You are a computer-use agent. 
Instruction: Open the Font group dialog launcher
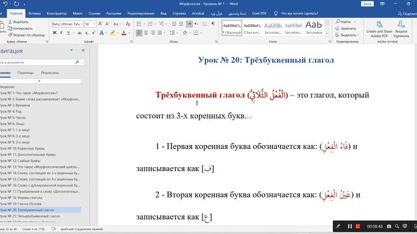pyautogui.click(x=131, y=42)
